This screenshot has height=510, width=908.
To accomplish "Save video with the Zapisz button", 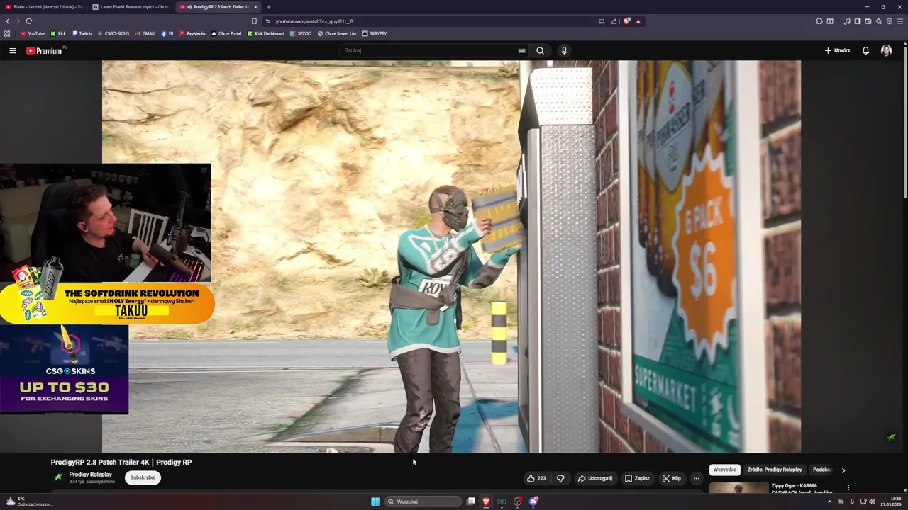I will point(637,478).
